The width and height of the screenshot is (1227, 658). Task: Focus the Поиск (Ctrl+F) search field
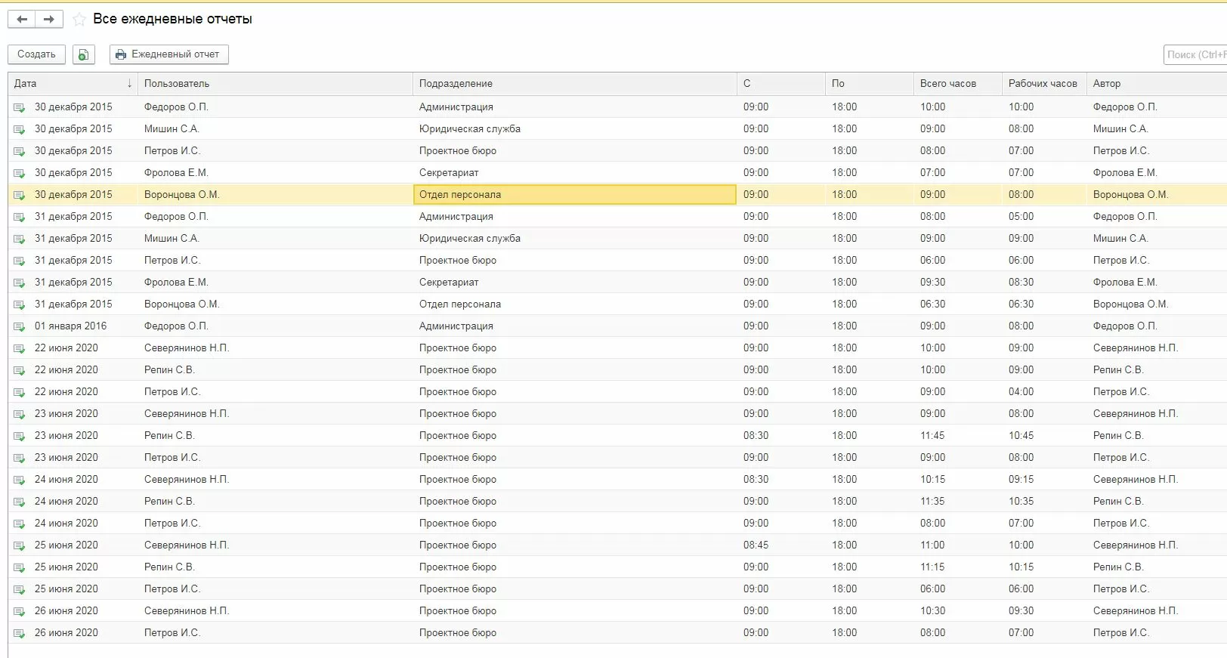[x=1195, y=54]
